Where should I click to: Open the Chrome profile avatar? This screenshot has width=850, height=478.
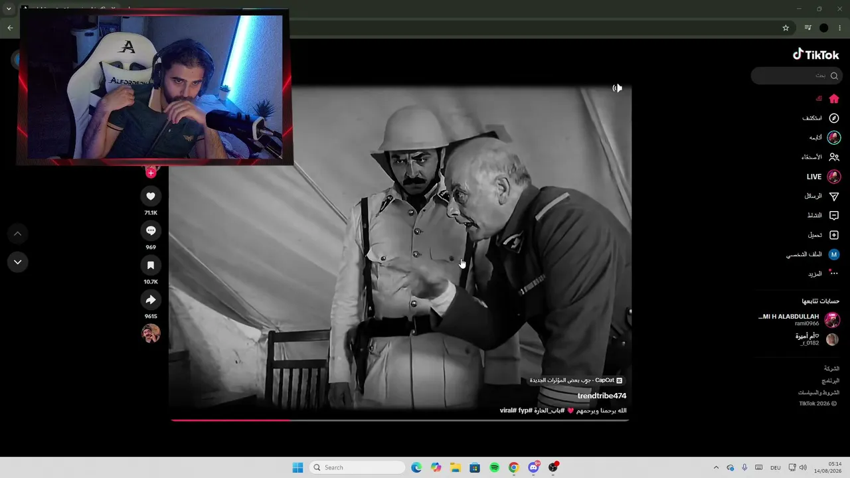click(824, 28)
